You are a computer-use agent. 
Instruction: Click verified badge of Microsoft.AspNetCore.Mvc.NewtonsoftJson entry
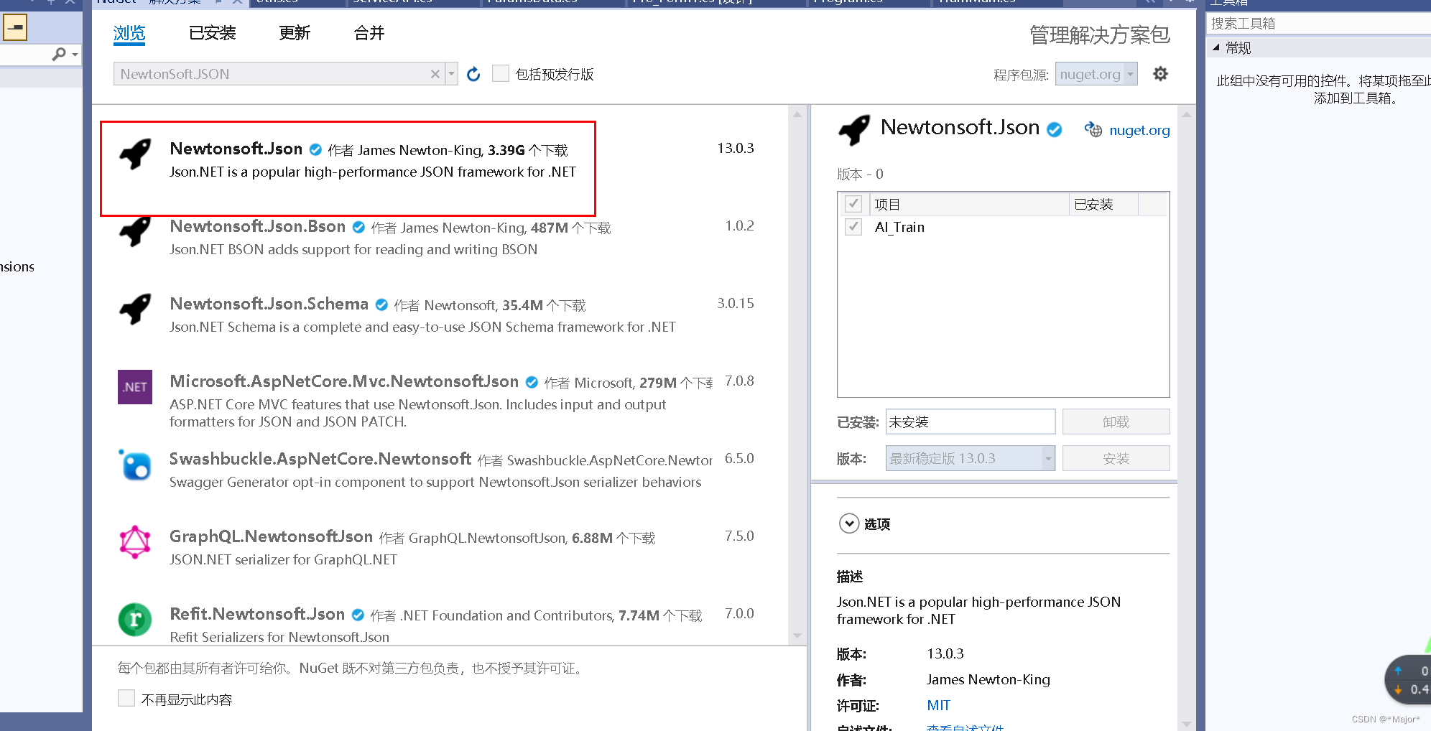(x=532, y=382)
